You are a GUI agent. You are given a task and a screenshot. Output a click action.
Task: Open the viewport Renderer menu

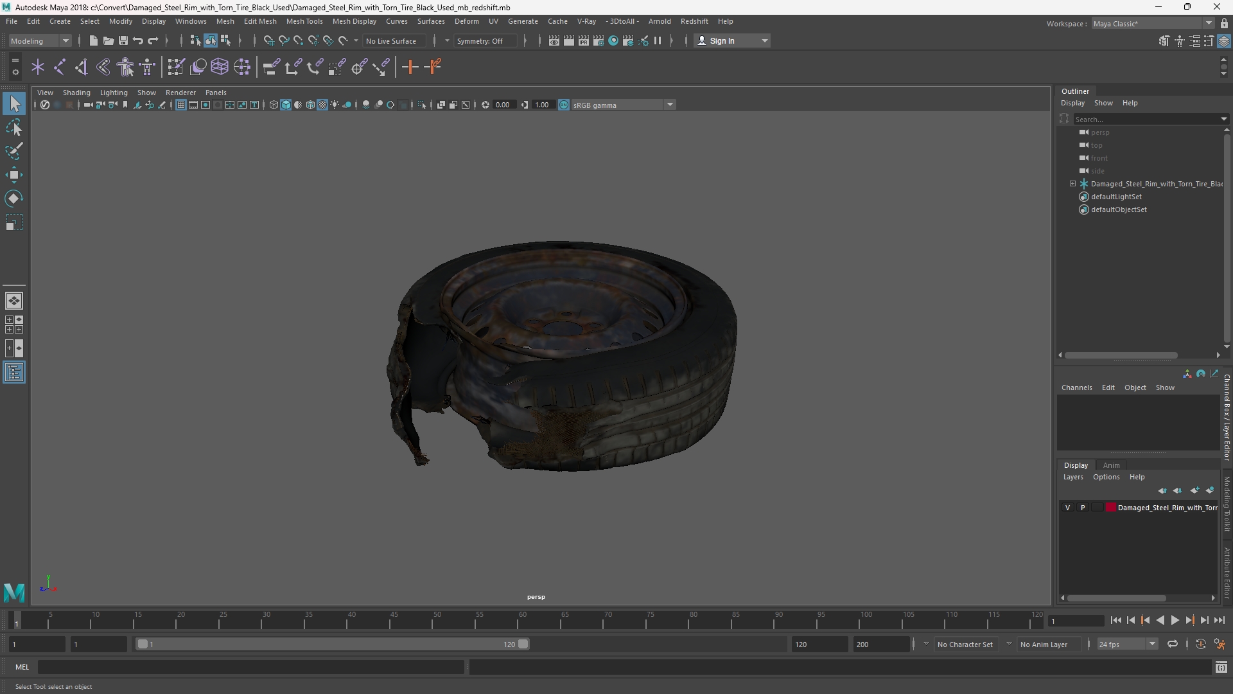point(180,93)
